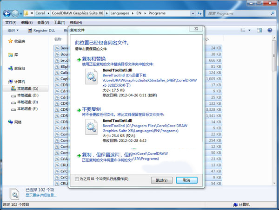Select 收藏夹 in navigation pane

[17, 41]
